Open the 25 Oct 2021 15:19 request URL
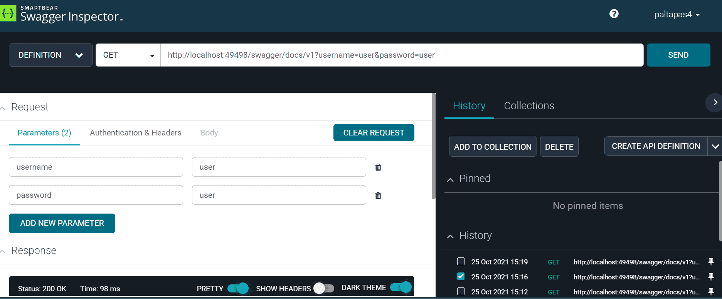This screenshot has height=299, width=722. [x=637, y=262]
